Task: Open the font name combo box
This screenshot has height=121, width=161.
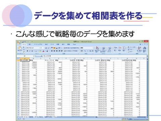Action: [x=33, y=48]
